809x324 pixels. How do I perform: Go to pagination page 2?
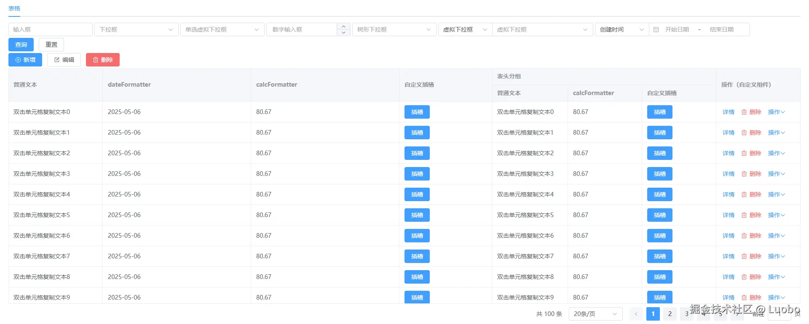coord(670,314)
